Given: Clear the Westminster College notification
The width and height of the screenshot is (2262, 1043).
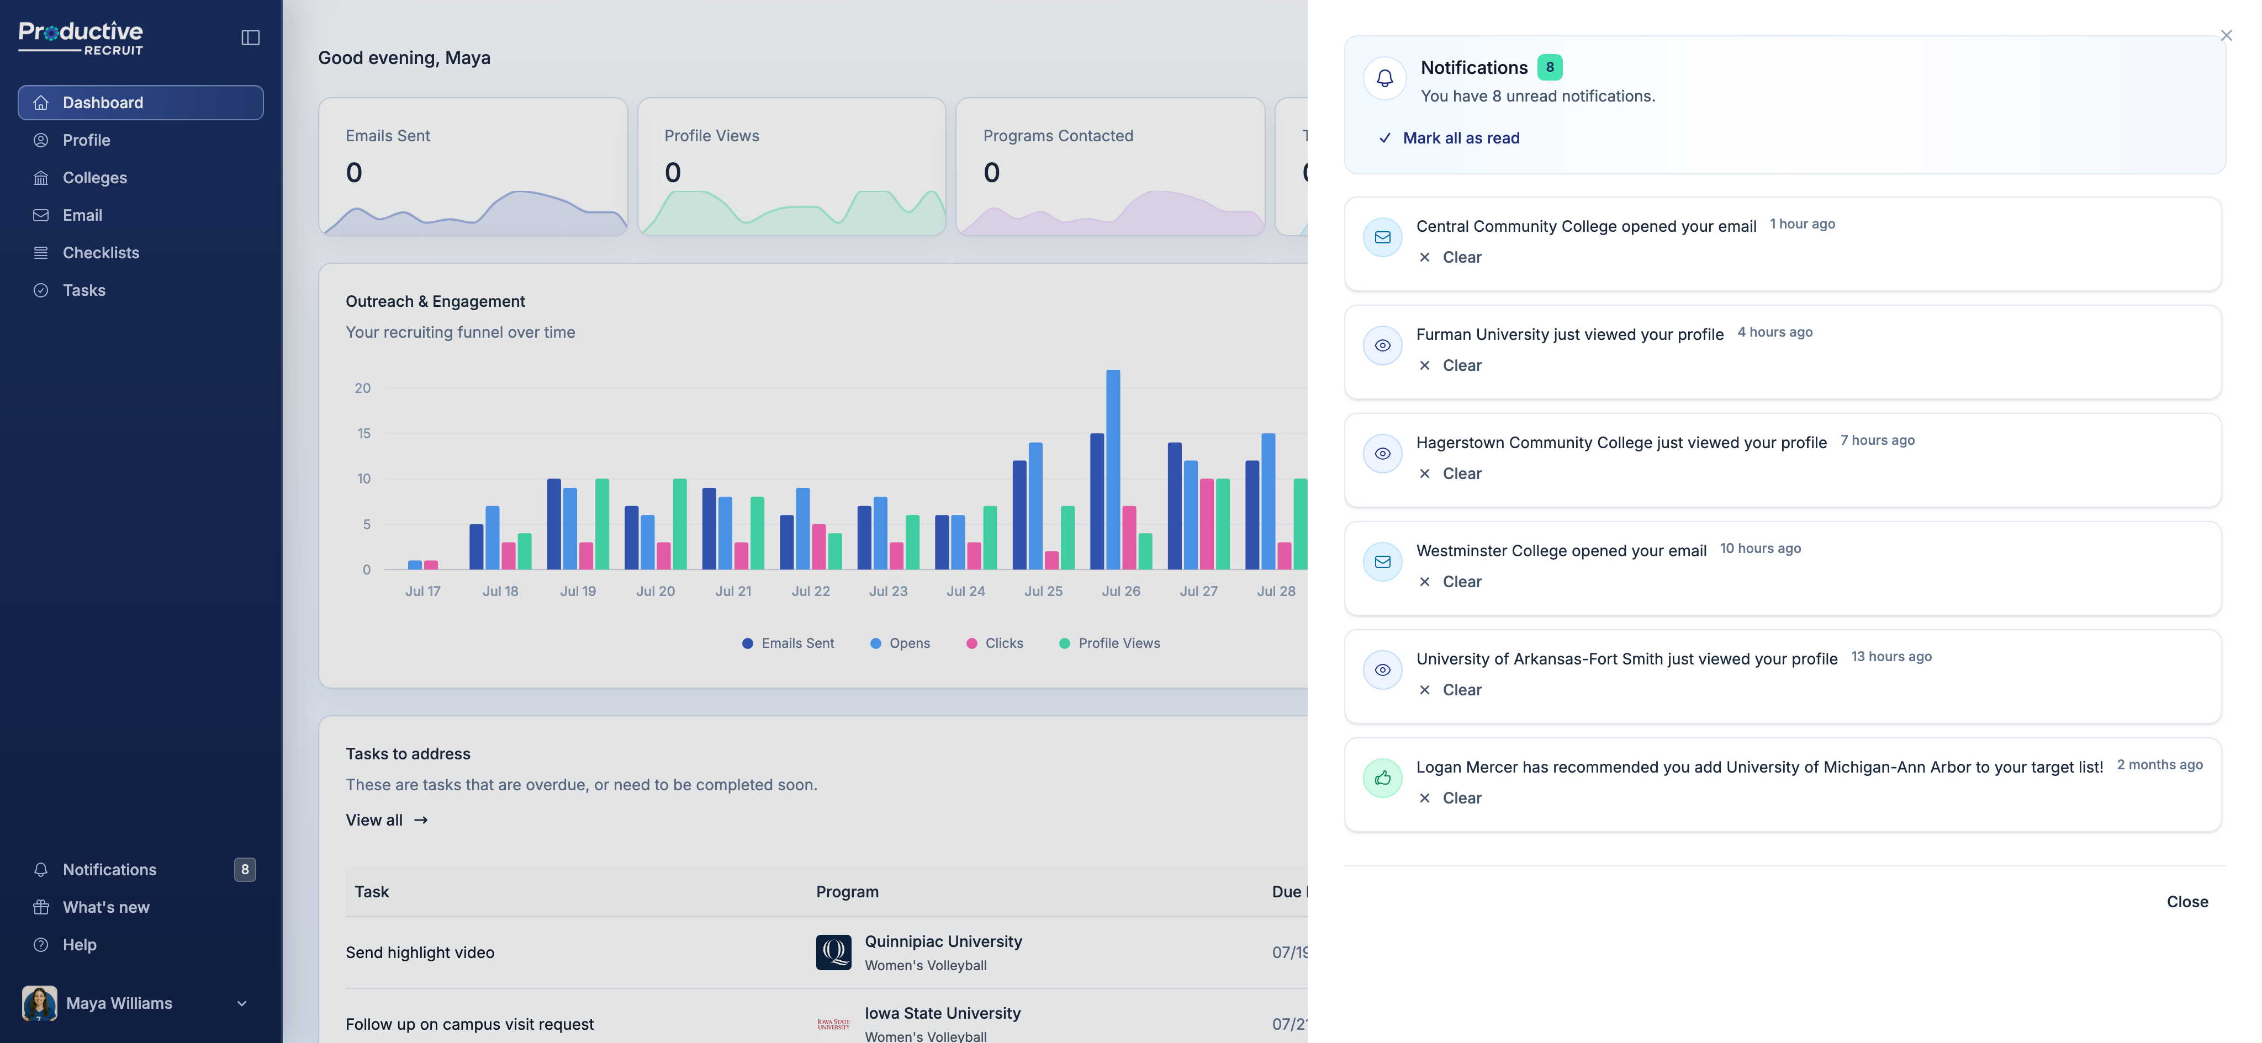Looking at the screenshot, I should pyautogui.click(x=1451, y=582).
